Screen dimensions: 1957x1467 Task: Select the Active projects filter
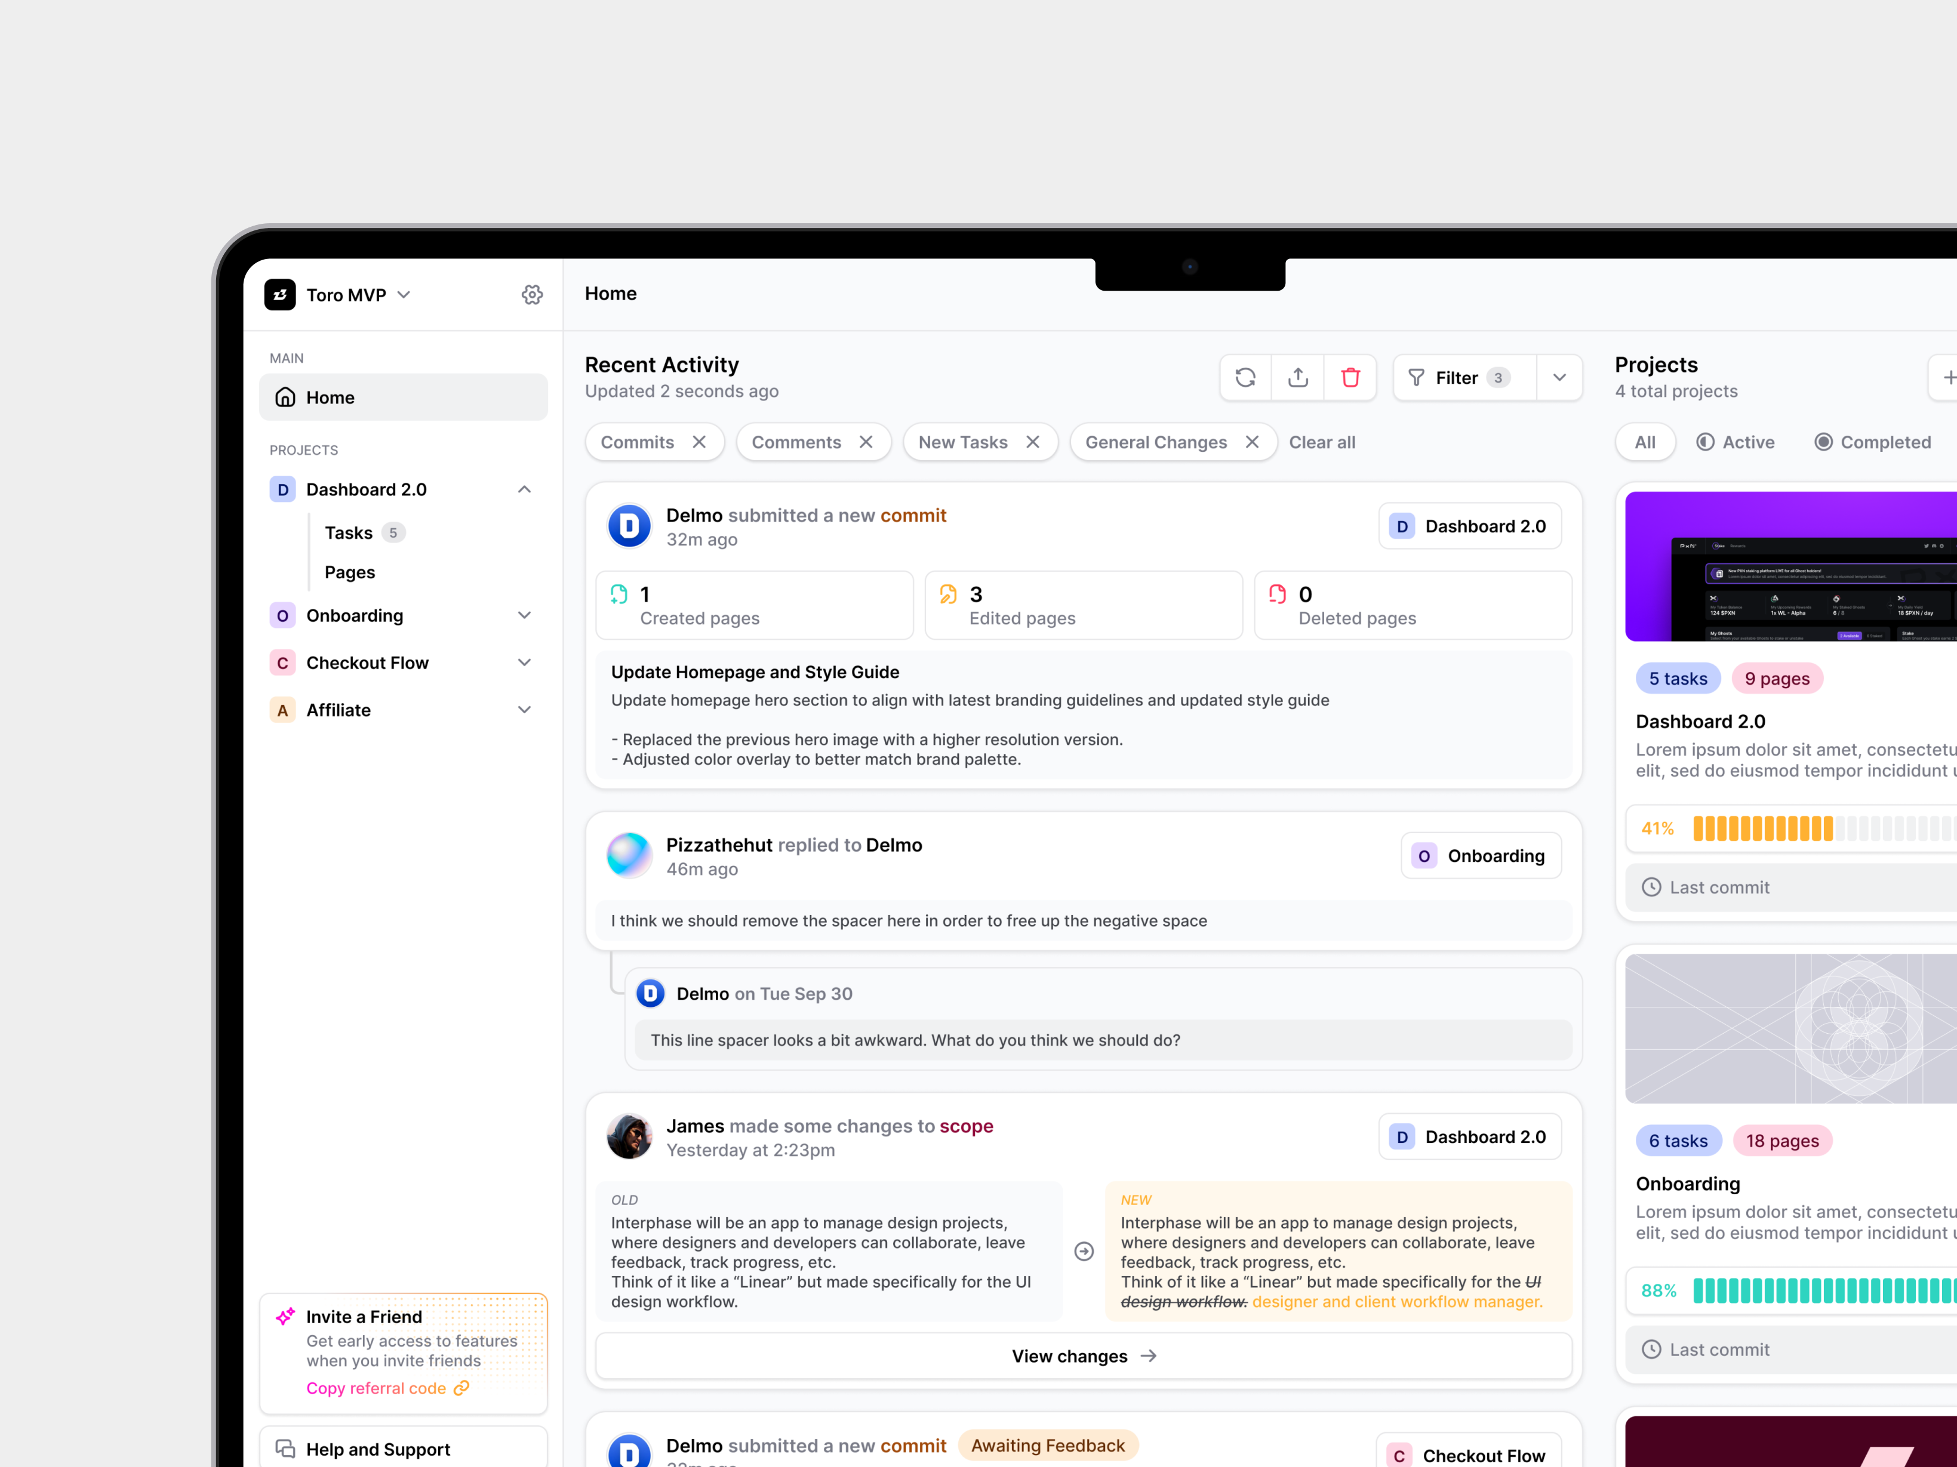coord(1735,442)
